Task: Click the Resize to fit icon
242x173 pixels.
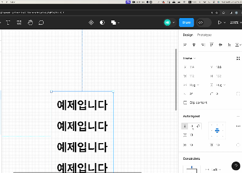Action: (238, 58)
